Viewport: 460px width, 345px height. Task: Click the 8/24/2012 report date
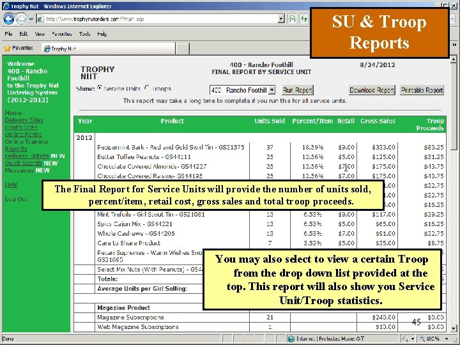point(378,65)
